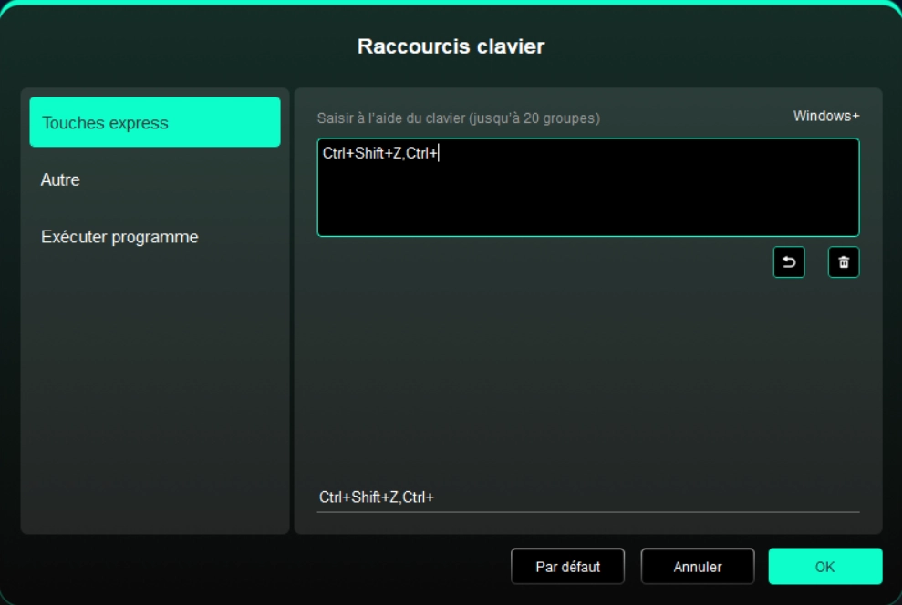The image size is (902, 605).
Task: Select the Touches express tab
Action: coord(155,122)
